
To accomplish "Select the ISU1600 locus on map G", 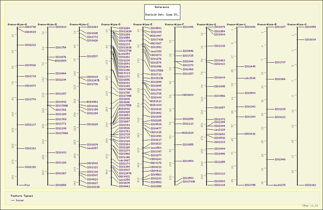I will 220,77.
